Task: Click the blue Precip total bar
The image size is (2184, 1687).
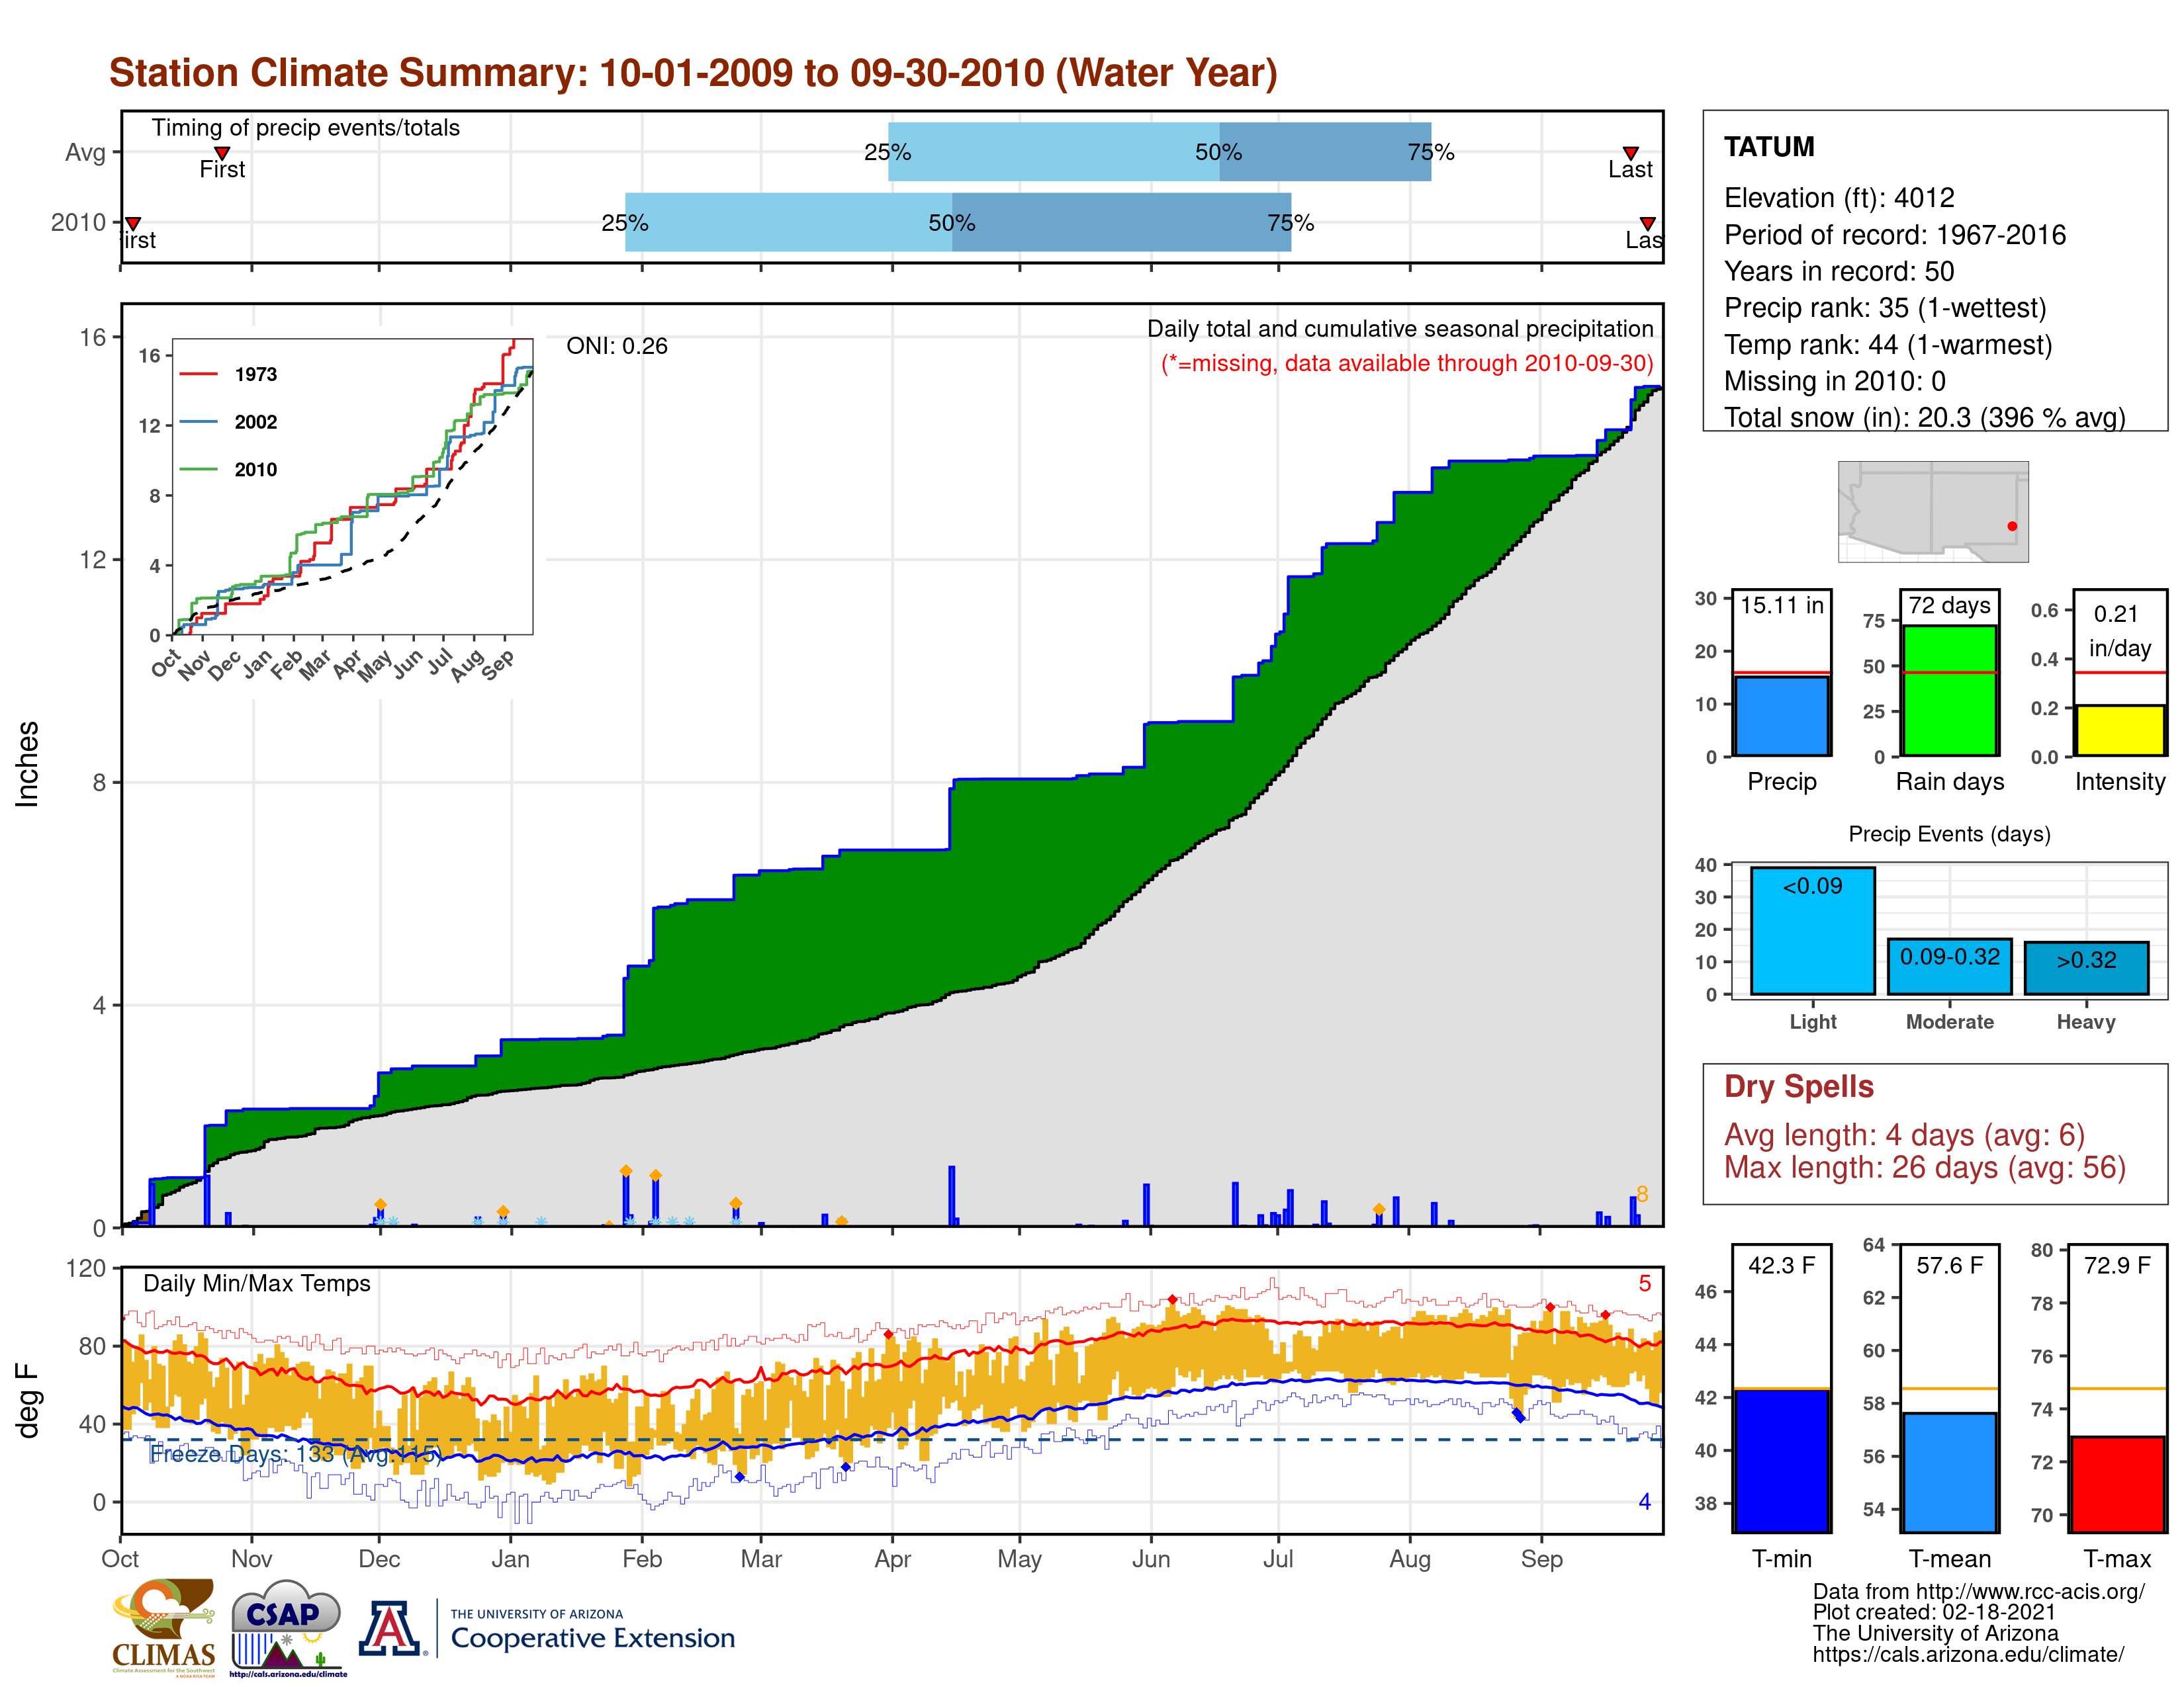Action: click(1782, 716)
